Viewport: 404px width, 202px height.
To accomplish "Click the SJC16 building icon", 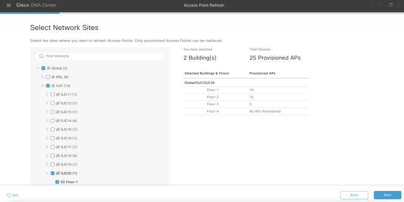I will 58,138.
